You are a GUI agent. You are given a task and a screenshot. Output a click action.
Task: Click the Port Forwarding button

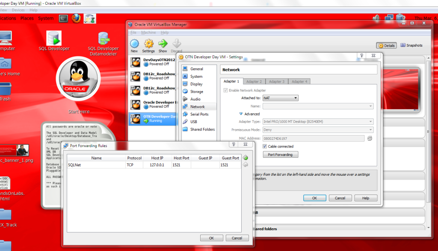pyautogui.click(x=281, y=154)
